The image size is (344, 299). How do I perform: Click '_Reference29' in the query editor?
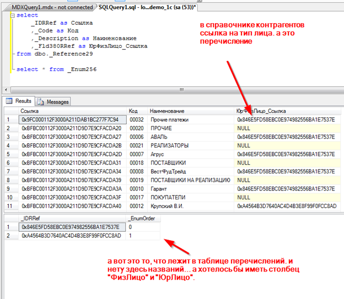coord(71,54)
